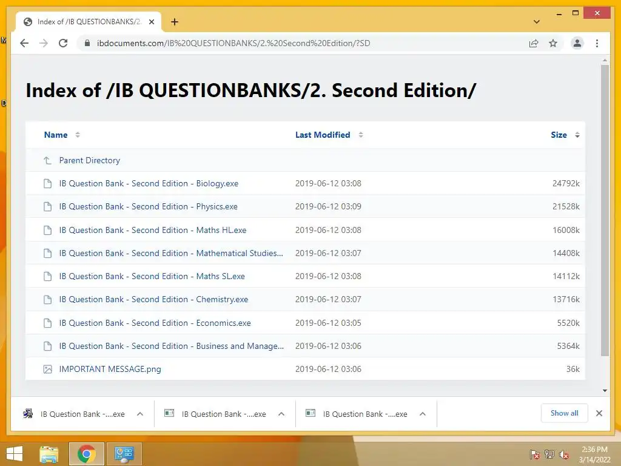Sort the listing by Name
621x466 pixels.
56,135
